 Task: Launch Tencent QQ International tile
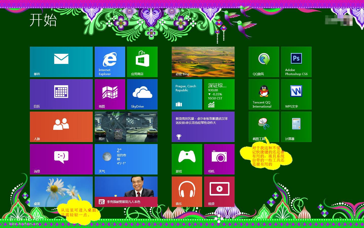264,94
